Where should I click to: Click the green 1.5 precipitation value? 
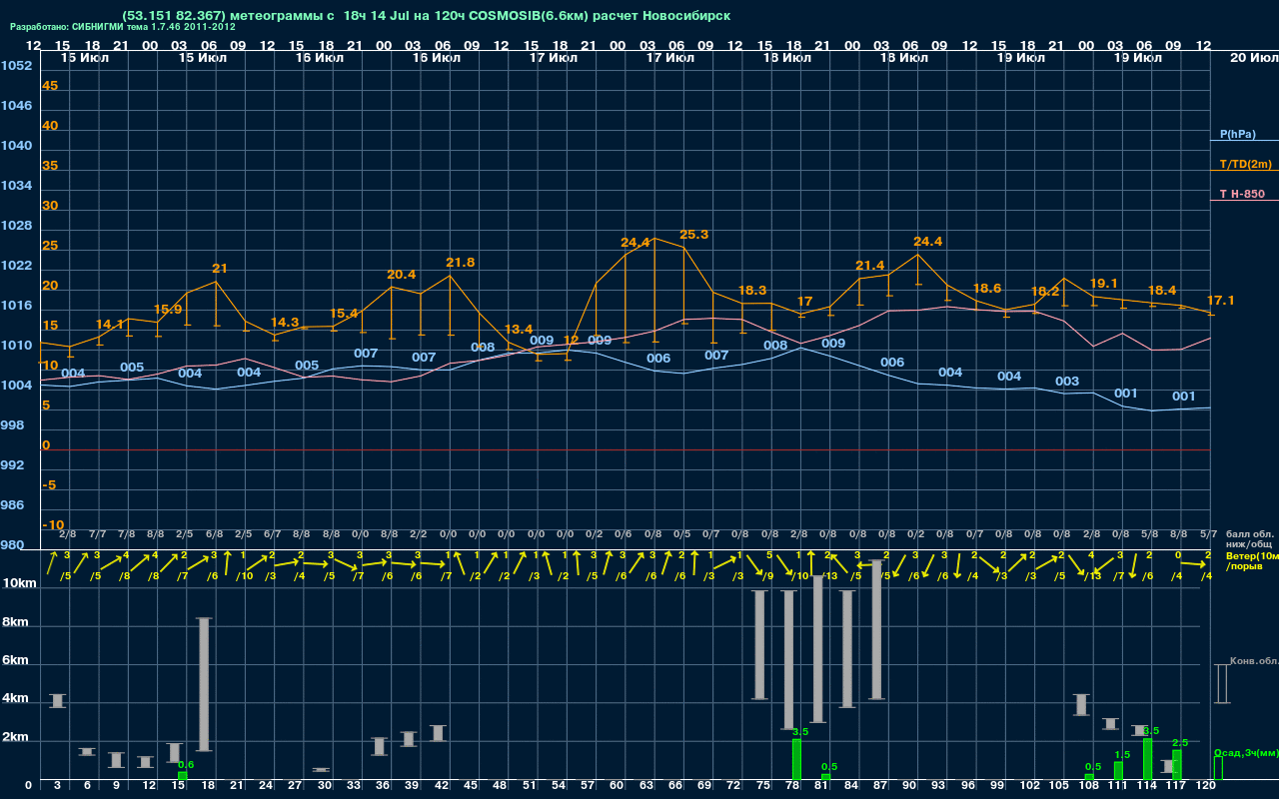point(1122,755)
